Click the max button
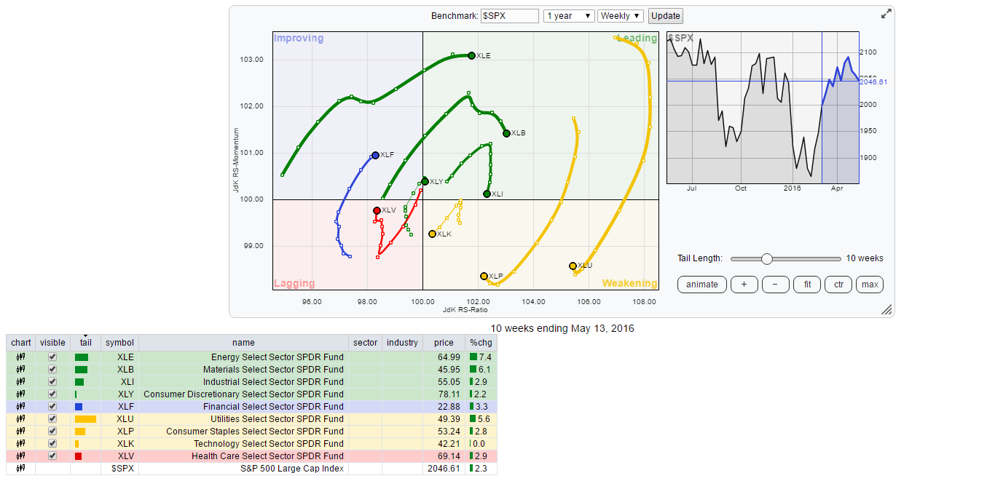The height and width of the screenshot is (481, 987). tap(870, 285)
